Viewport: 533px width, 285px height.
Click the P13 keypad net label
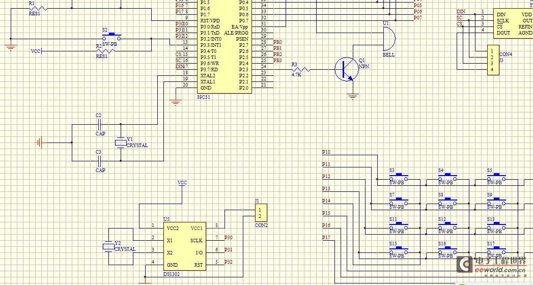pyautogui.click(x=326, y=189)
